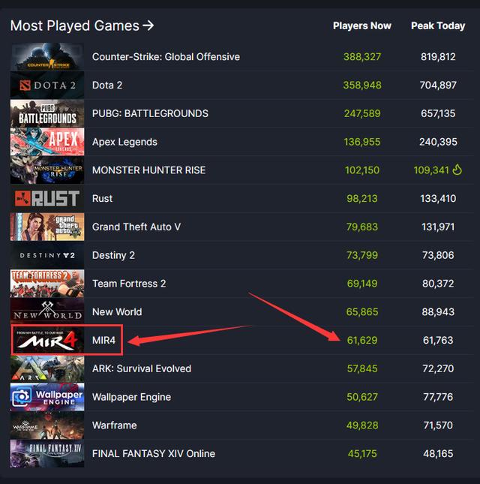
Task: Click the trending flame icon beside 109,341
Action: click(457, 170)
